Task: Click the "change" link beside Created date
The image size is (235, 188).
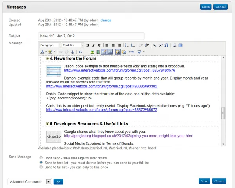Action: pos(106,20)
